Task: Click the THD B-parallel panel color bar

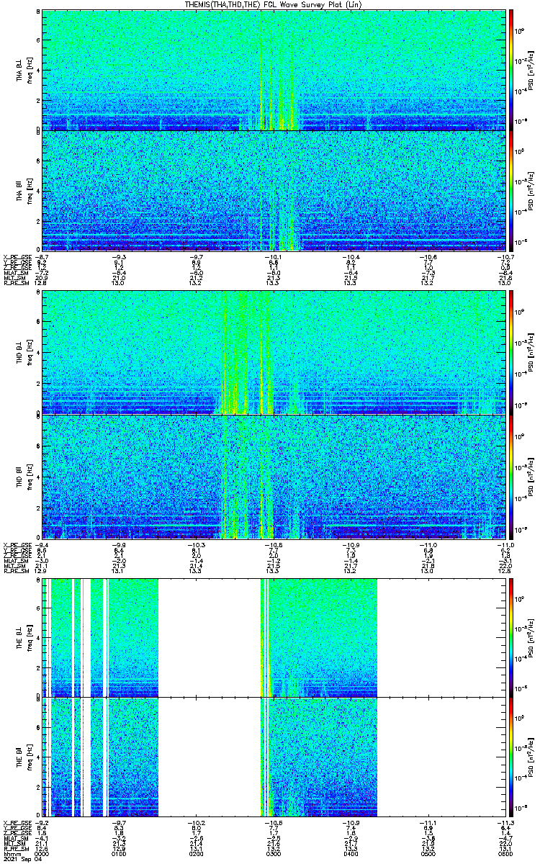Action: click(x=511, y=475)
